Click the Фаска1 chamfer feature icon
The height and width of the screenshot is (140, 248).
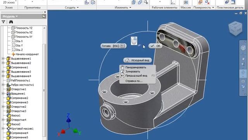[9, 115]
